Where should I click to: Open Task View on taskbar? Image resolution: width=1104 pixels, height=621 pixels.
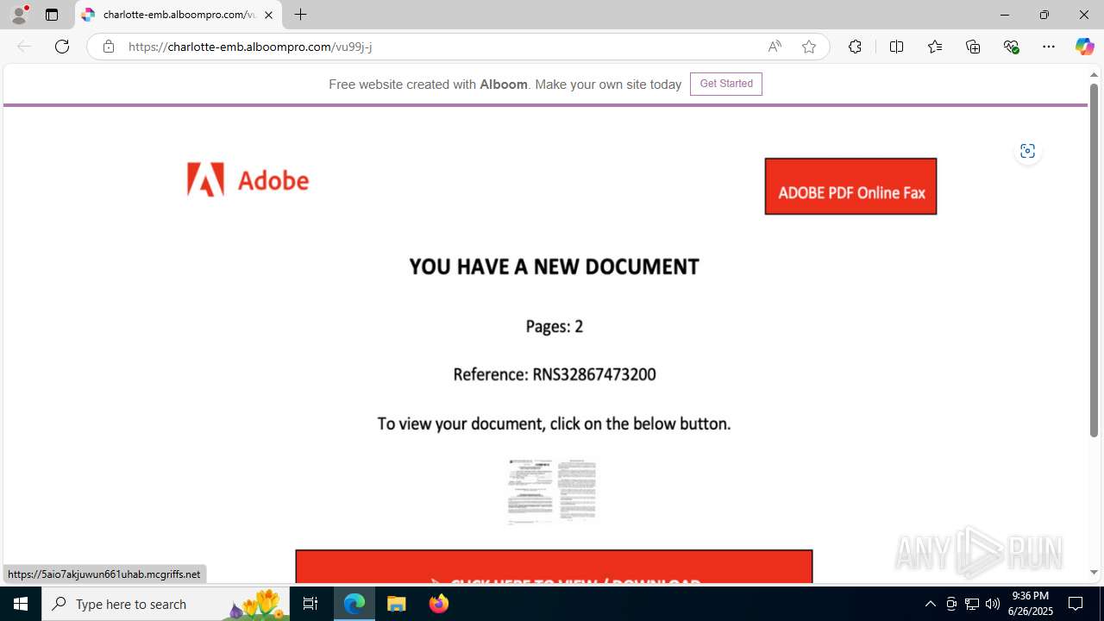pyautogui.click(x=310, y=604)
